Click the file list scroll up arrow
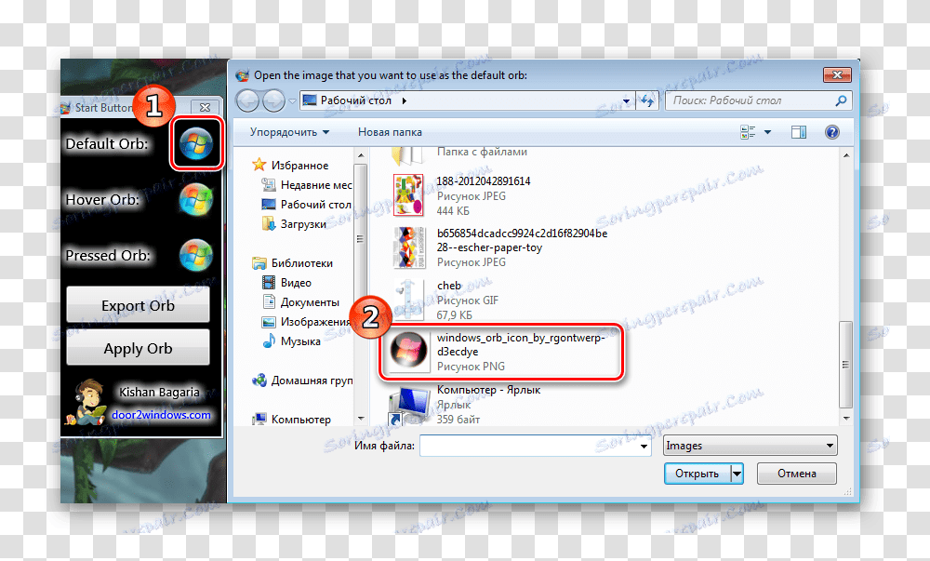 (x=845, y=156)
